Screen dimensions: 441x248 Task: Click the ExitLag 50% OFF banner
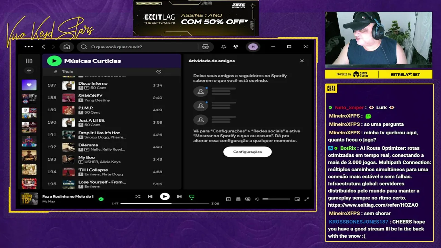click(196, 18)
